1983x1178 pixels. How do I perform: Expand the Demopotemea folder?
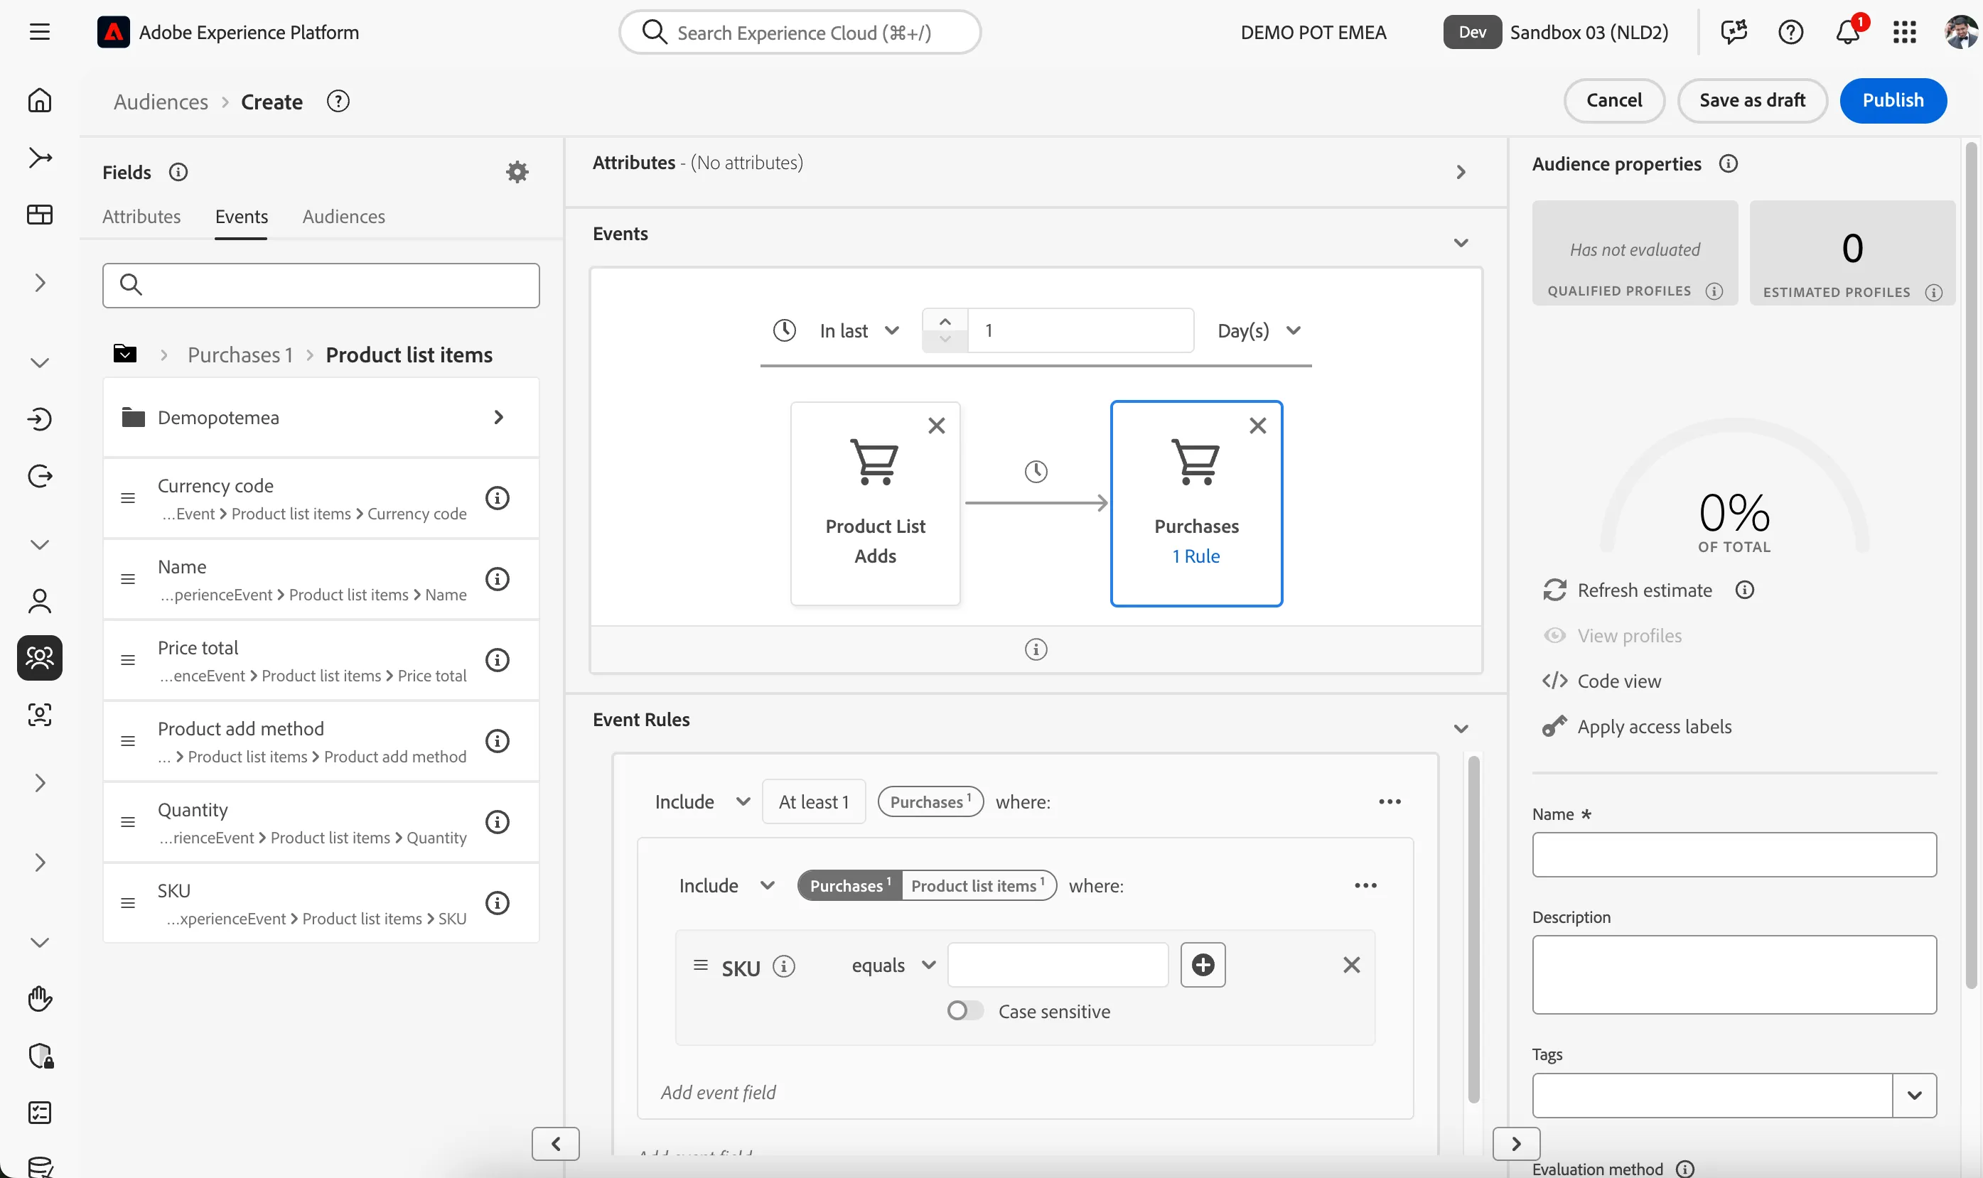321,418
